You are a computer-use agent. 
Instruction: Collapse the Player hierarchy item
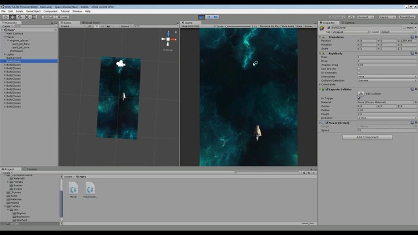coord(5,37)
